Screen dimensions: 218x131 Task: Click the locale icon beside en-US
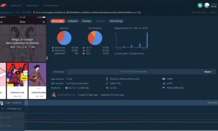tap(107, 88)
